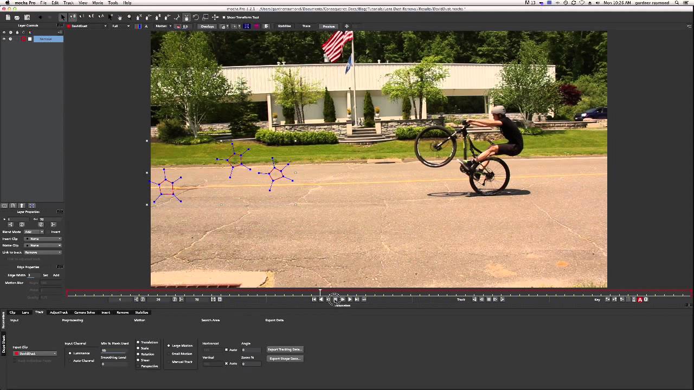Click Export Shape Data button
This screenshot has height=390, width=694.
pyautogui.click(x=285, y=358)
